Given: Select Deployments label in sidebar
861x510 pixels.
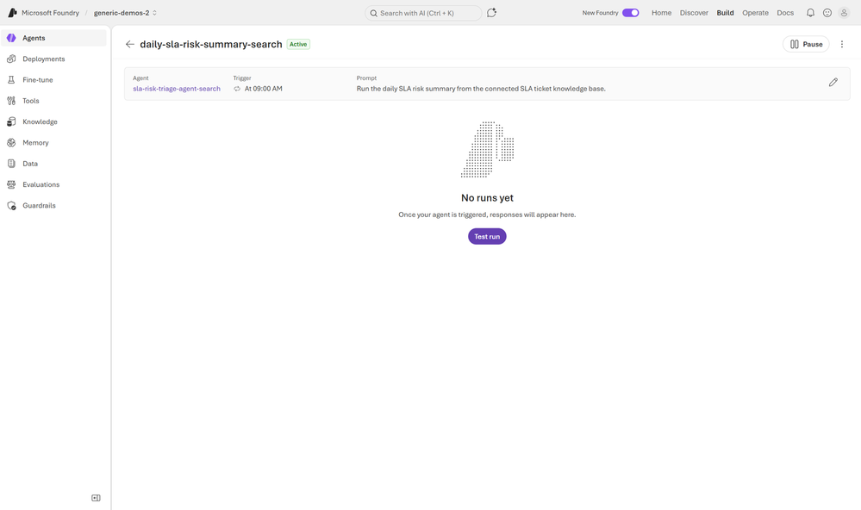Looking at the screenshot, I should pos(43,59).
